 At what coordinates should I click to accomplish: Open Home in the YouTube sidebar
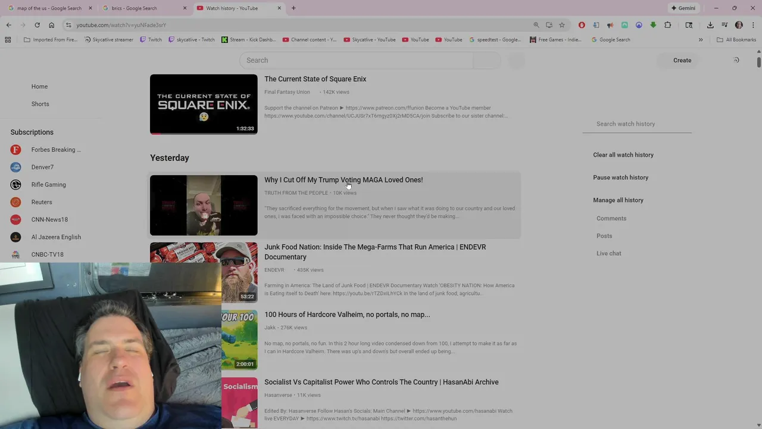[39, 86]
